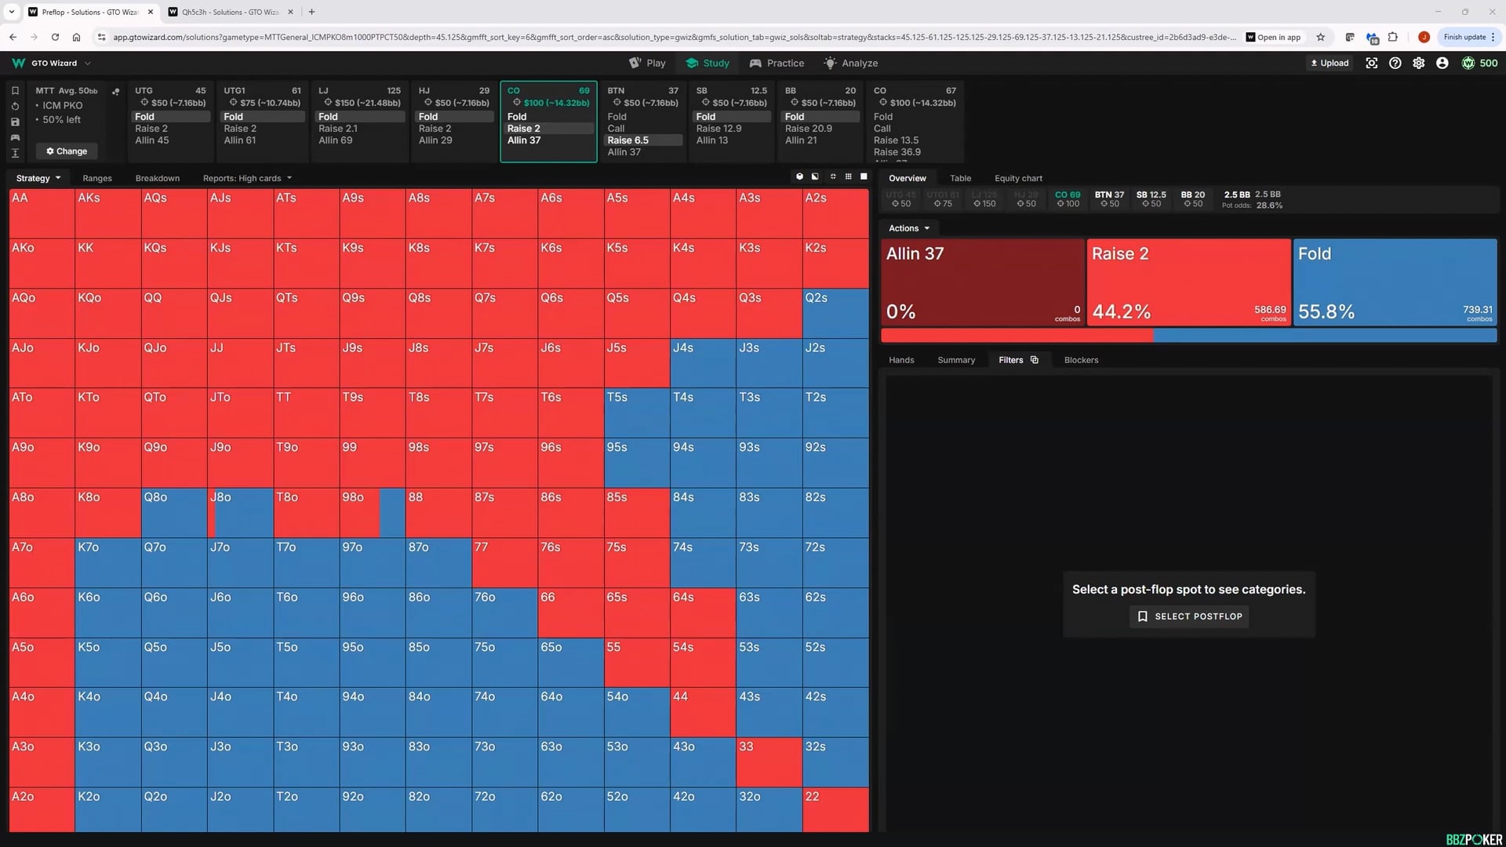Switch to the Equity chart tab
This screenshot has width=1506, height=847.
point(1017,178)
